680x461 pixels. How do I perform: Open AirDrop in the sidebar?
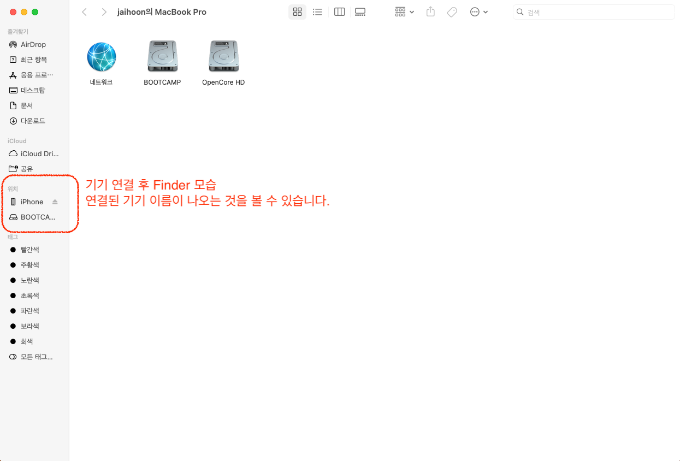point(34,44)
